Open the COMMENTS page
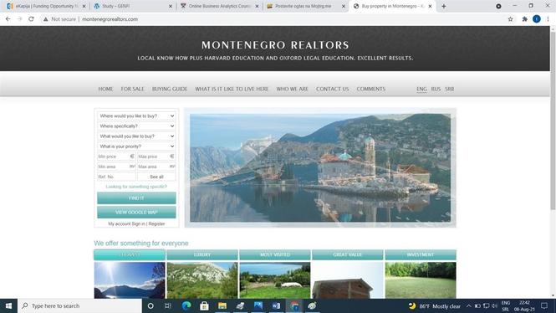556x313 pixels. (x=371, y=89)
